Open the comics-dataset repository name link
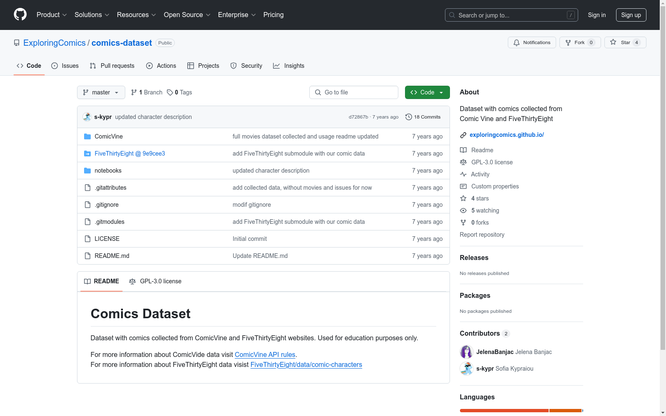Screen dimensions: 666x416 122,43
